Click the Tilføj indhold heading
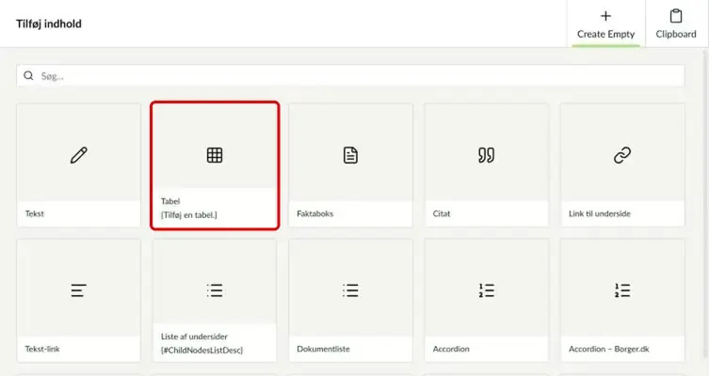This screenshot has height=376, width=709. click(x=49, y=23)
